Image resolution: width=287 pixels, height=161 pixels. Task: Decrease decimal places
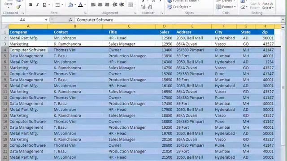150,7
